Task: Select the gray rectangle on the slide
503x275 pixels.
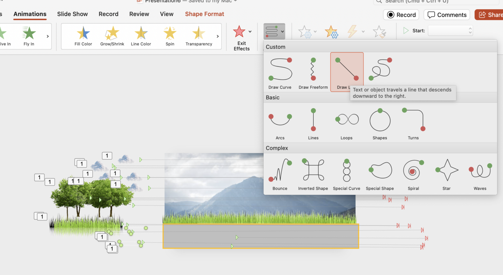Action: pyautogui.click(x=261, y=236)
